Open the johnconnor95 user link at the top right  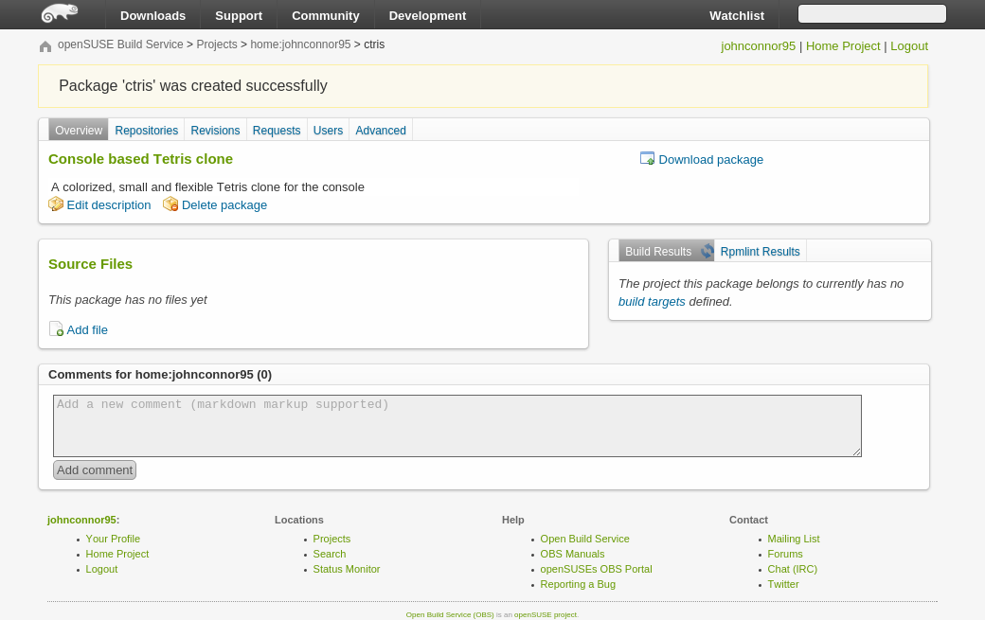click(758, 46)
